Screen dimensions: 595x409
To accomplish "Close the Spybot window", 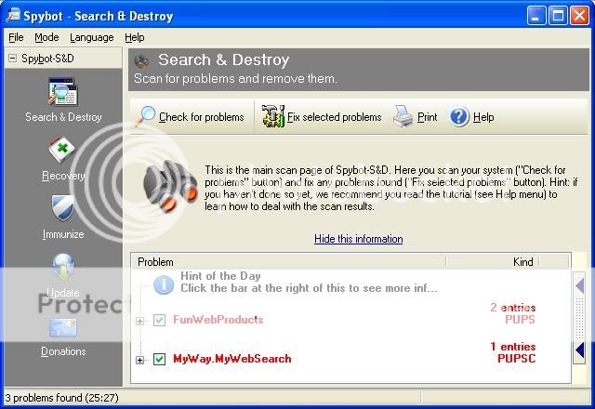I will 579,16.
